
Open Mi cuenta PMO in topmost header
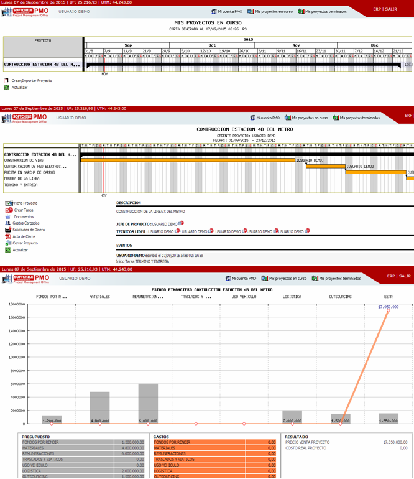226,11
